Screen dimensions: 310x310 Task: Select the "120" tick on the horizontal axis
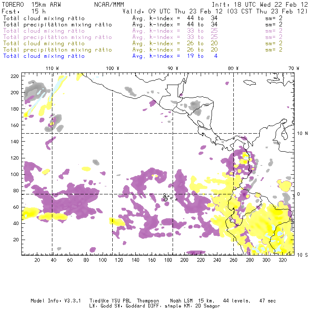click(x=119, y=260)
